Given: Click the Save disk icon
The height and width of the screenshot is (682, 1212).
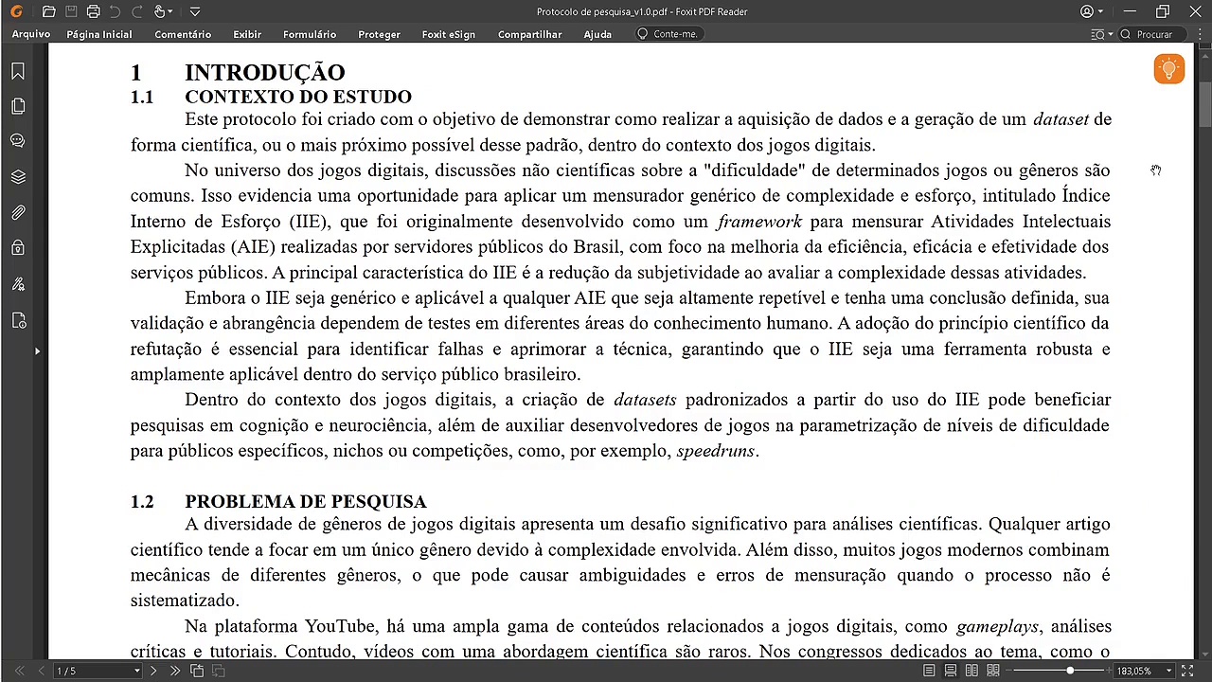Looking at the screenshot, I should 71,11.
